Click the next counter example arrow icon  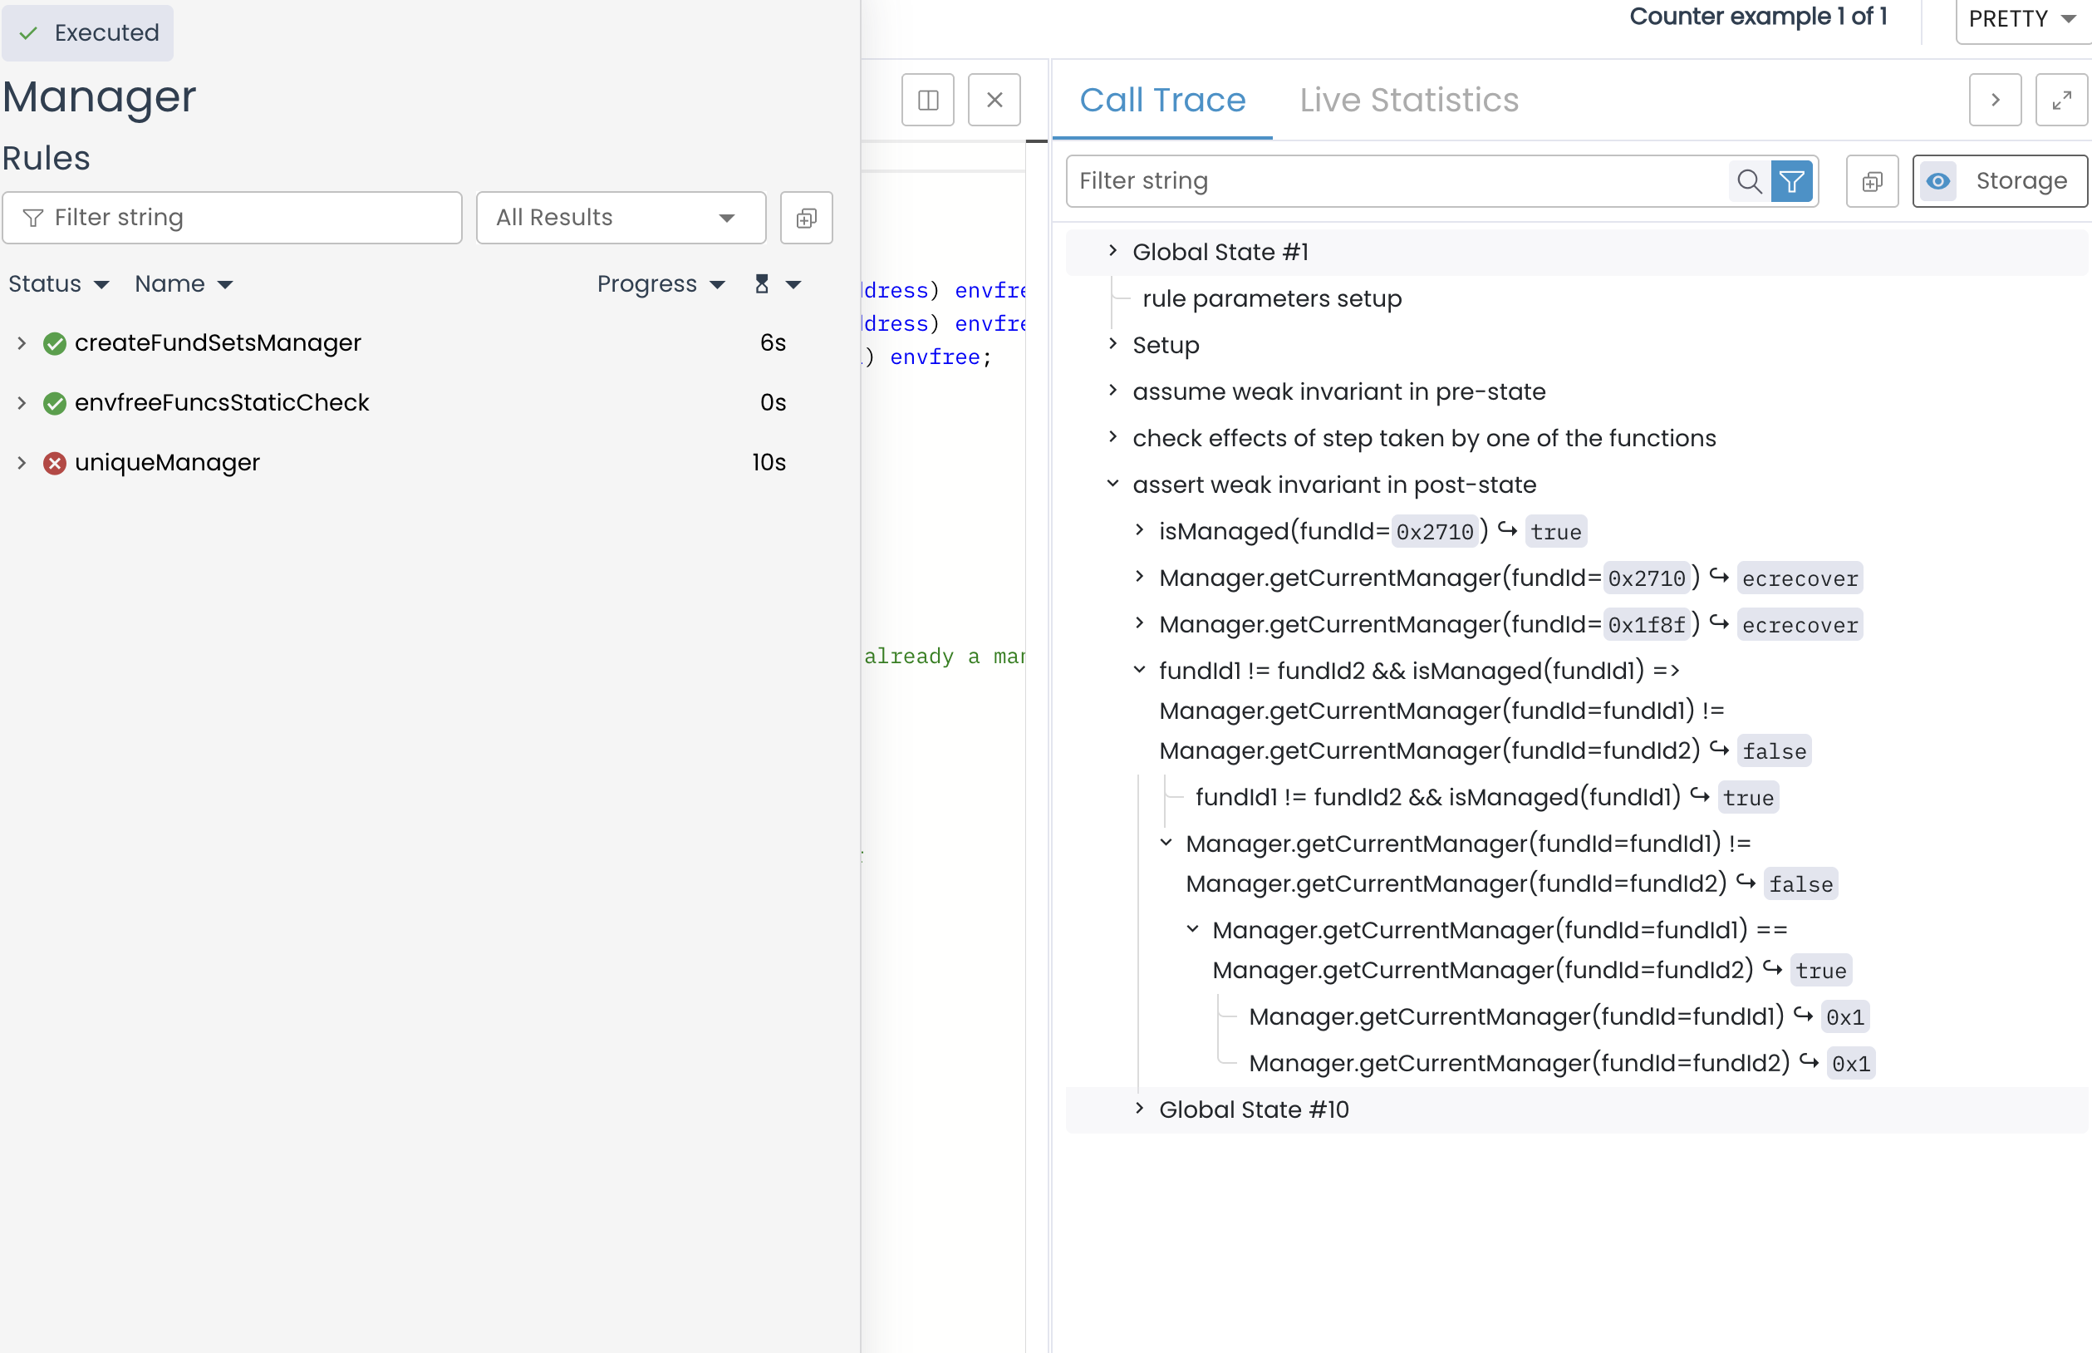pyautogui.click(x=1995, y=101)
